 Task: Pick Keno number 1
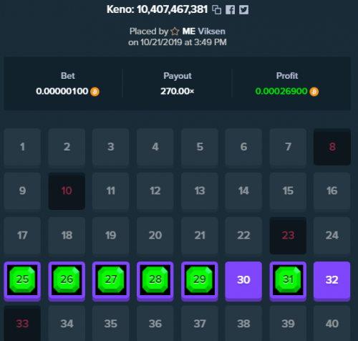[22, 147]
